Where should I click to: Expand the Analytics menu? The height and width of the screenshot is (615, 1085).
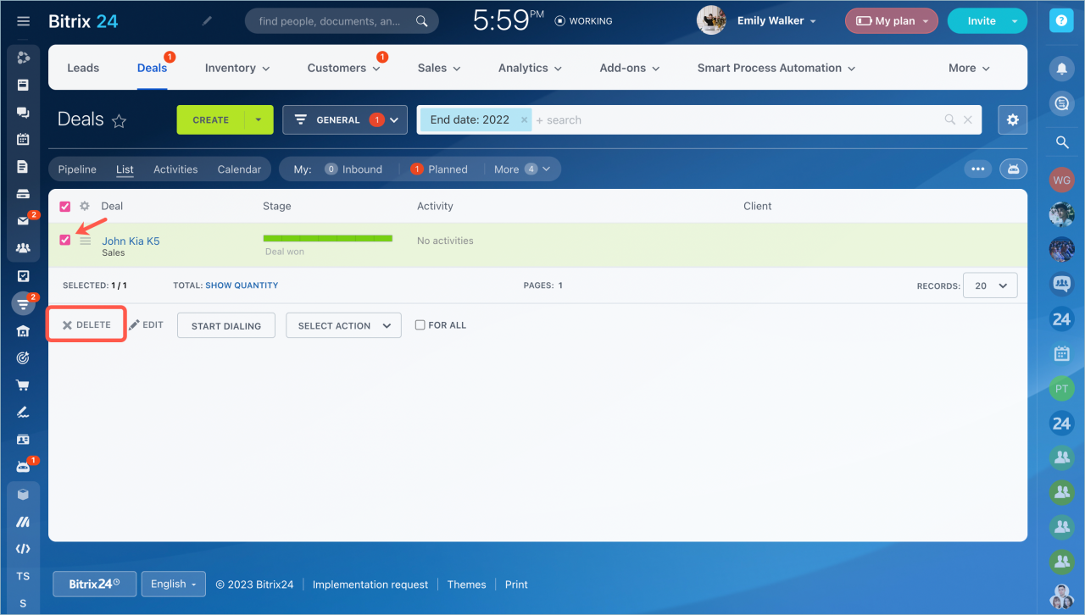click(530, 68)
